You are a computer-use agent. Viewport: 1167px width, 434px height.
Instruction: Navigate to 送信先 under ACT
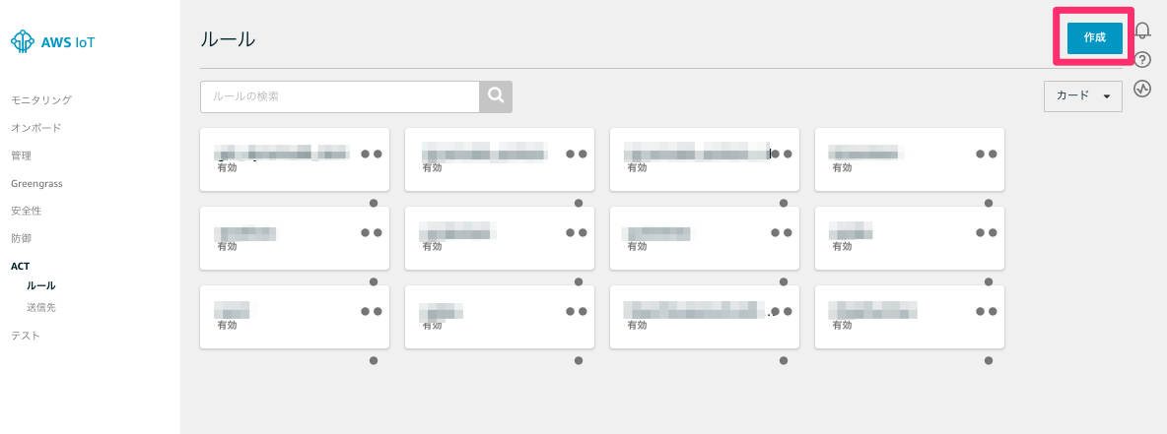click(41, 308)
